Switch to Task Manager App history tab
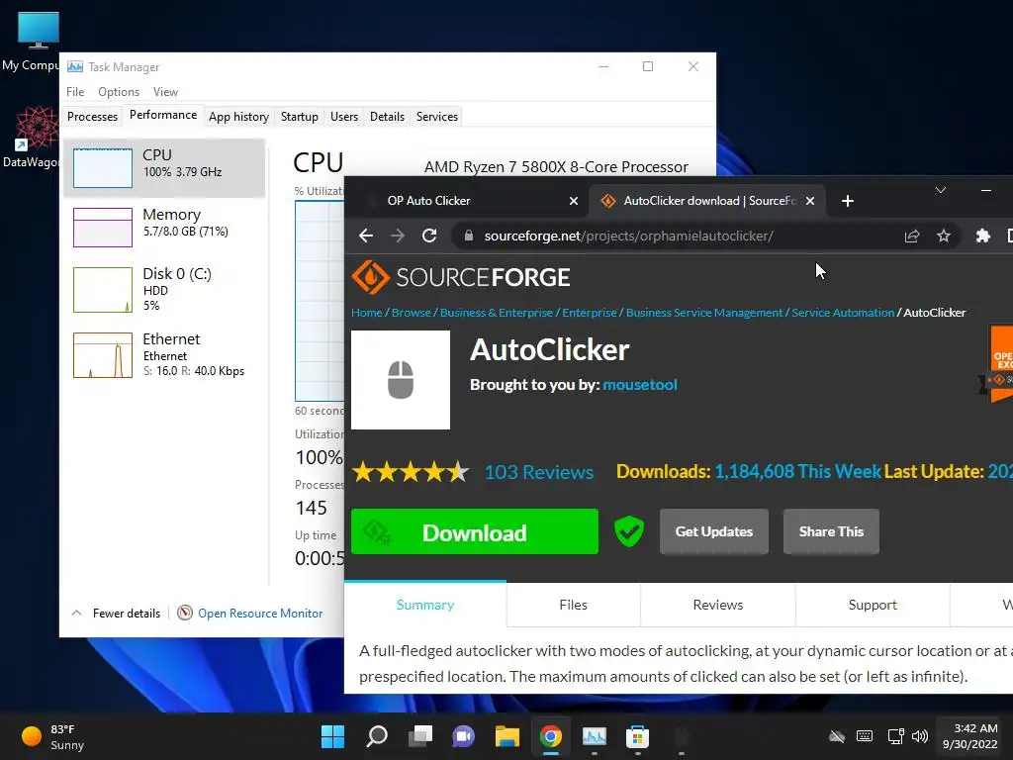Screen dimensions: 1013x760 [x=238, y=117]
